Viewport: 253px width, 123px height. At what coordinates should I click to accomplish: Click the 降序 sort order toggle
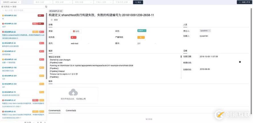pos(14,7)
